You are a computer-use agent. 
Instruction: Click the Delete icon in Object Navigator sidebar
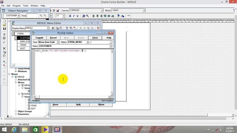(4, 66)
